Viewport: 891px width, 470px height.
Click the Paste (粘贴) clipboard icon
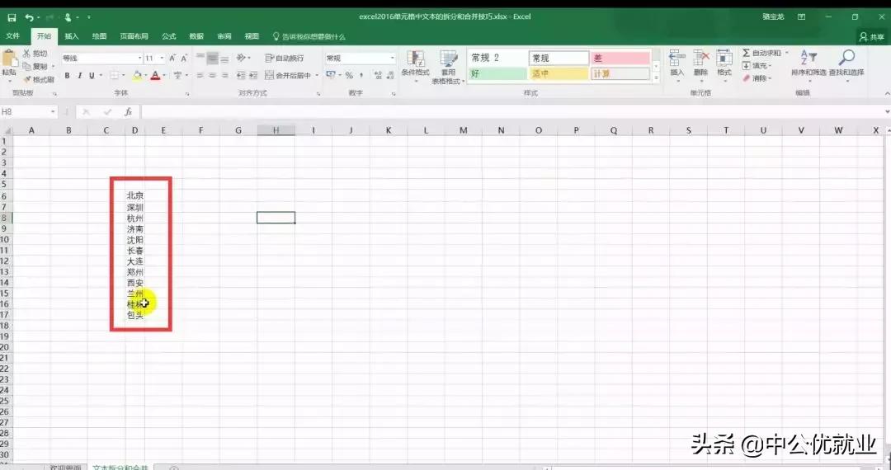click(9, 62)
